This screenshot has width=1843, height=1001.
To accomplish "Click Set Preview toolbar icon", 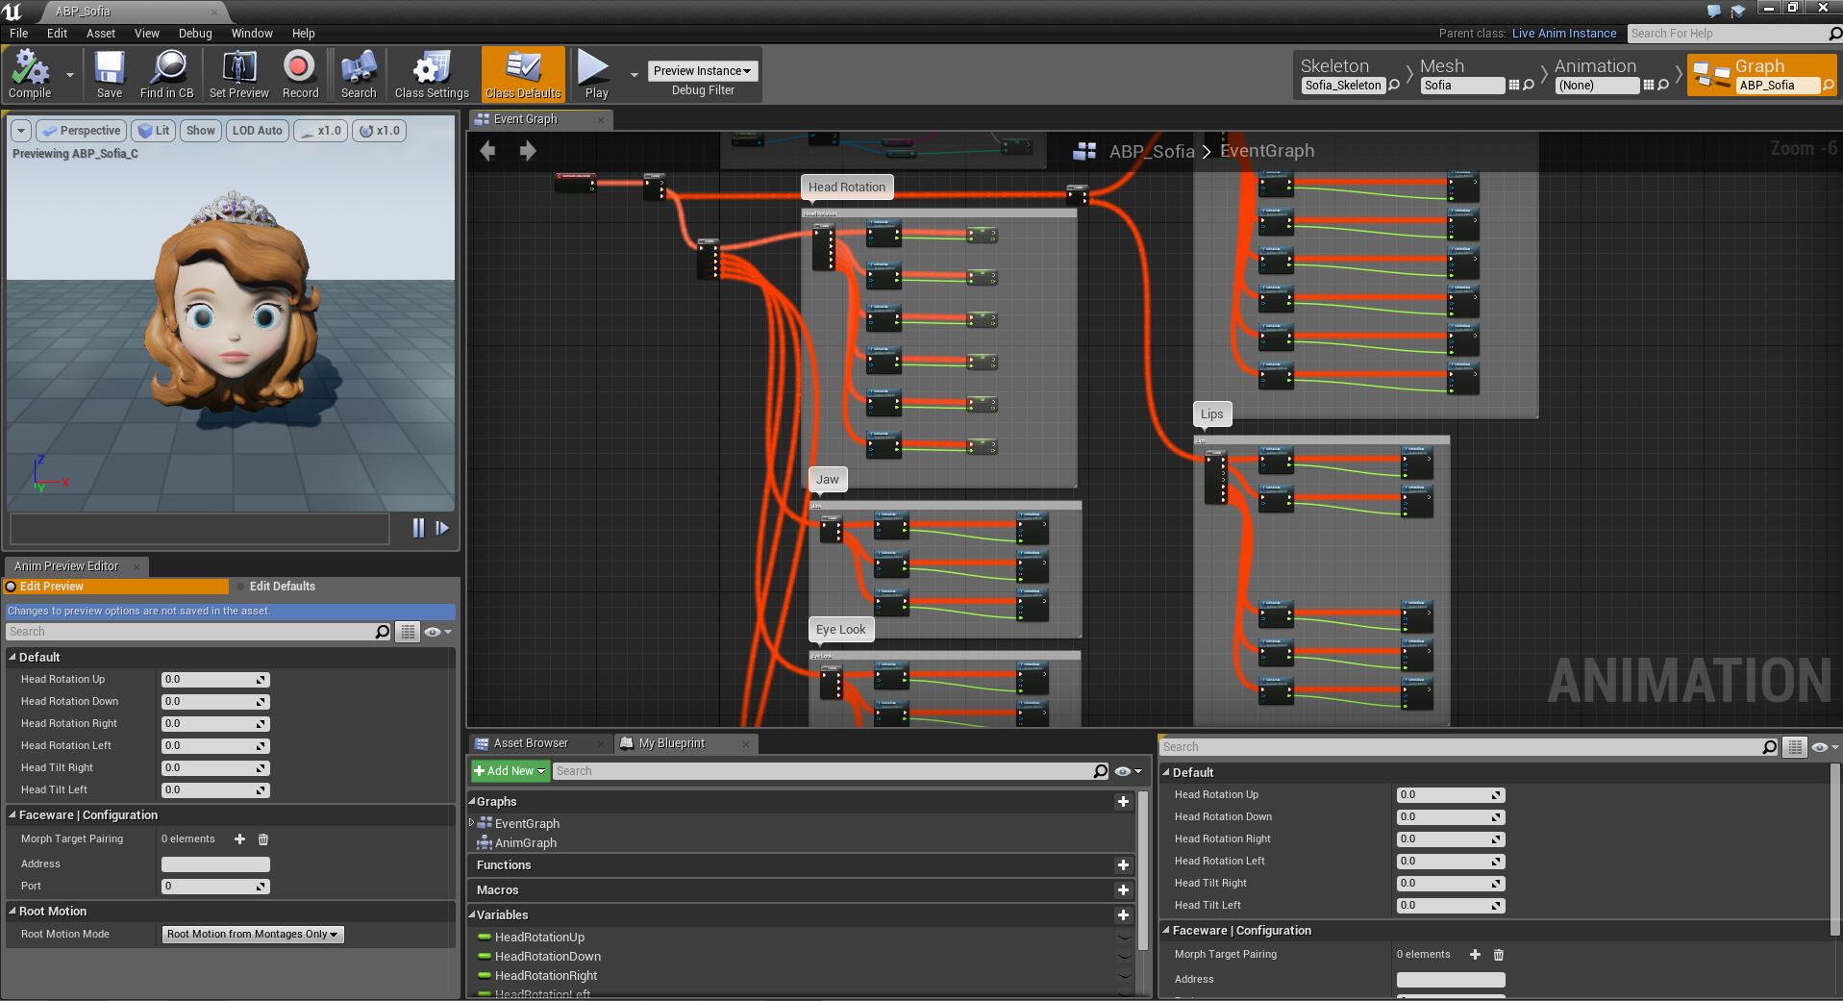I will point(239,74).
